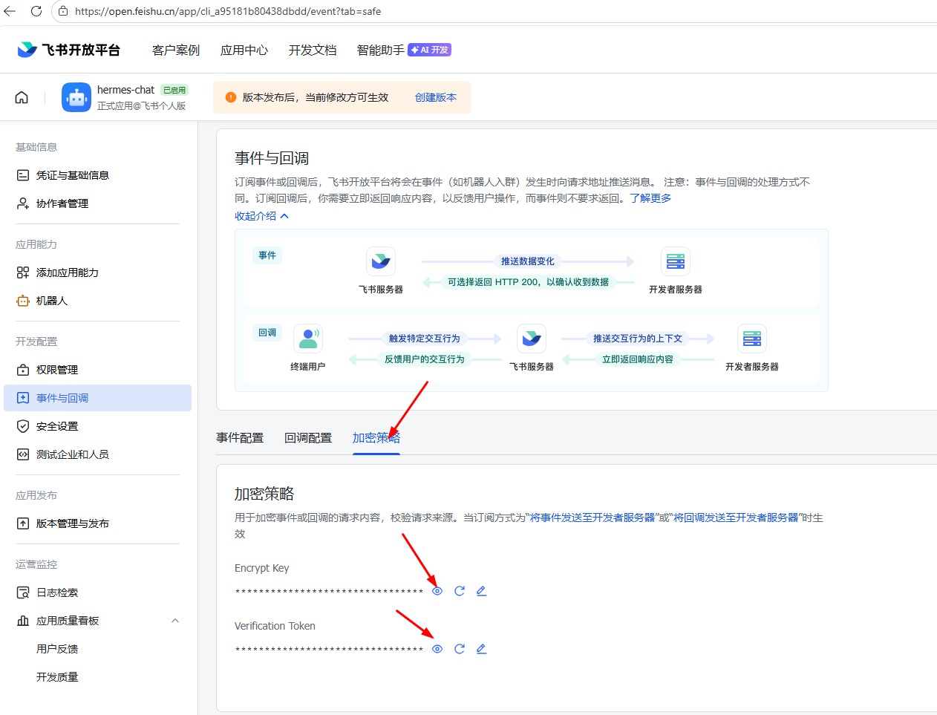937x715 pixels.
Task: Click the 版本管理与发布 upload icon
Action: coord(23,523)
